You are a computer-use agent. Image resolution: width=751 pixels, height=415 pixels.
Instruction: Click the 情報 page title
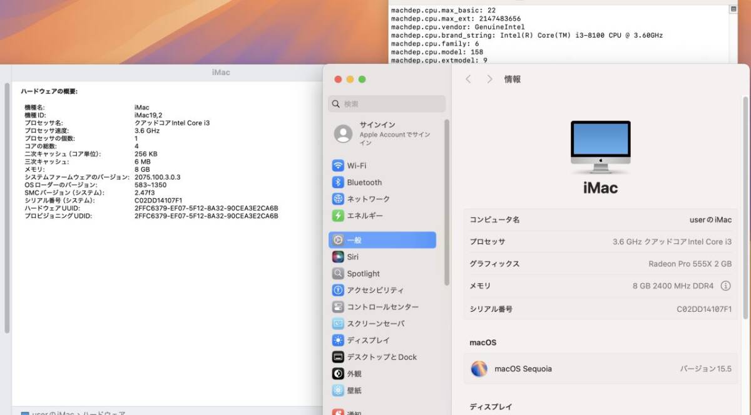point(513,79)
